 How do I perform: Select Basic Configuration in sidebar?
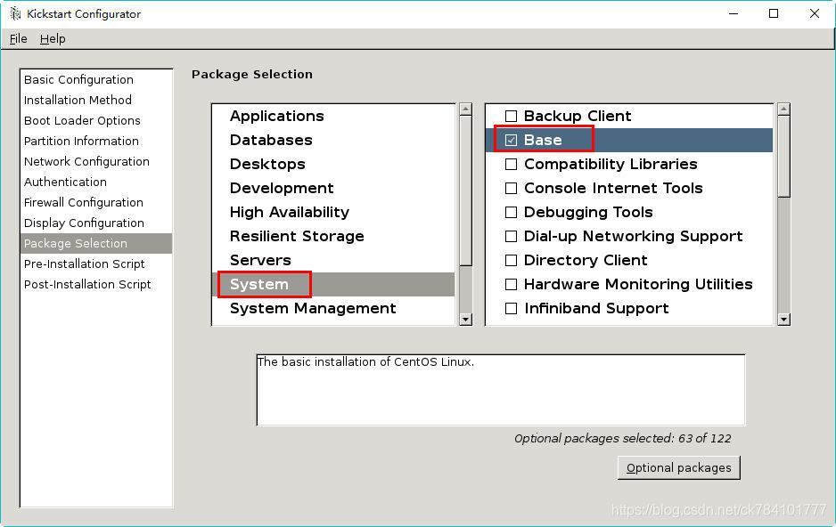coord(96,80)
